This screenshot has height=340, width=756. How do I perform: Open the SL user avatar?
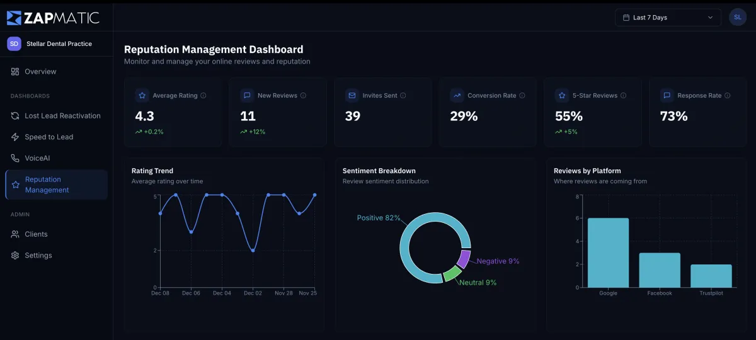pyautogui.click(x=738, y=18)
